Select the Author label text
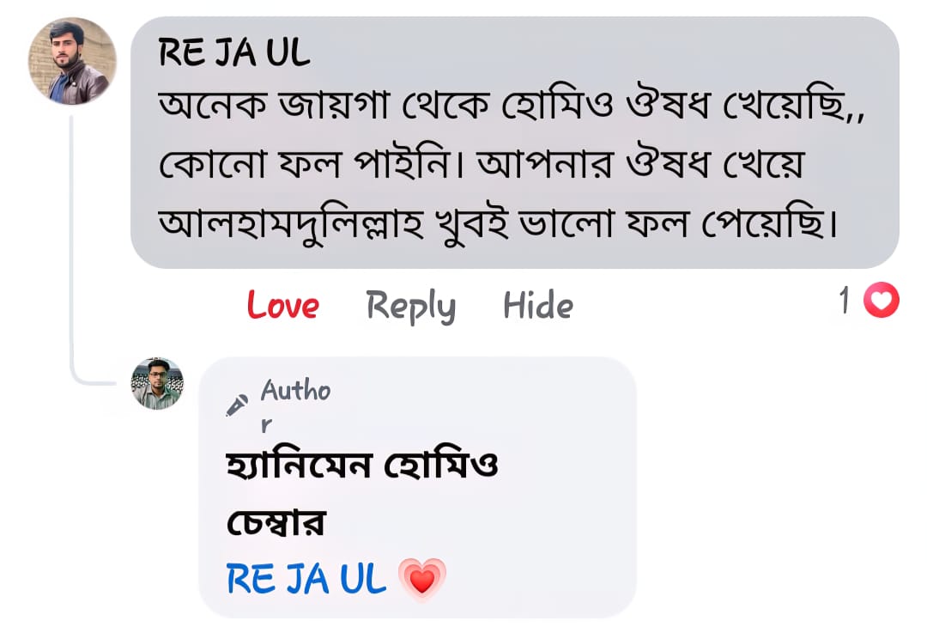This screenshot has height=627, width=927. click(294, 393)
